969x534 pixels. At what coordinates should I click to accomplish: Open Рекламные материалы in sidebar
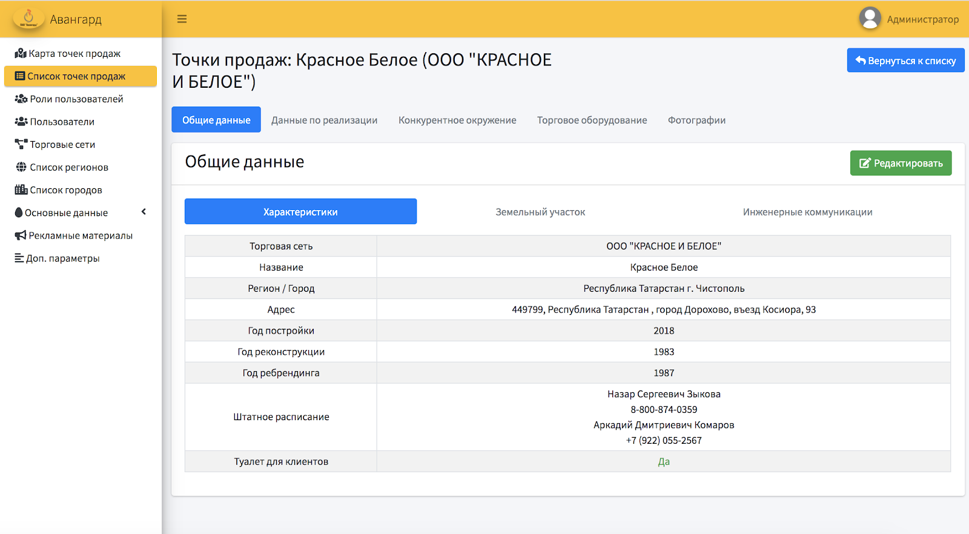tap(81, 236)
